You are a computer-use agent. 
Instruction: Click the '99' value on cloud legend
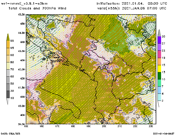(x=12, y=41)
